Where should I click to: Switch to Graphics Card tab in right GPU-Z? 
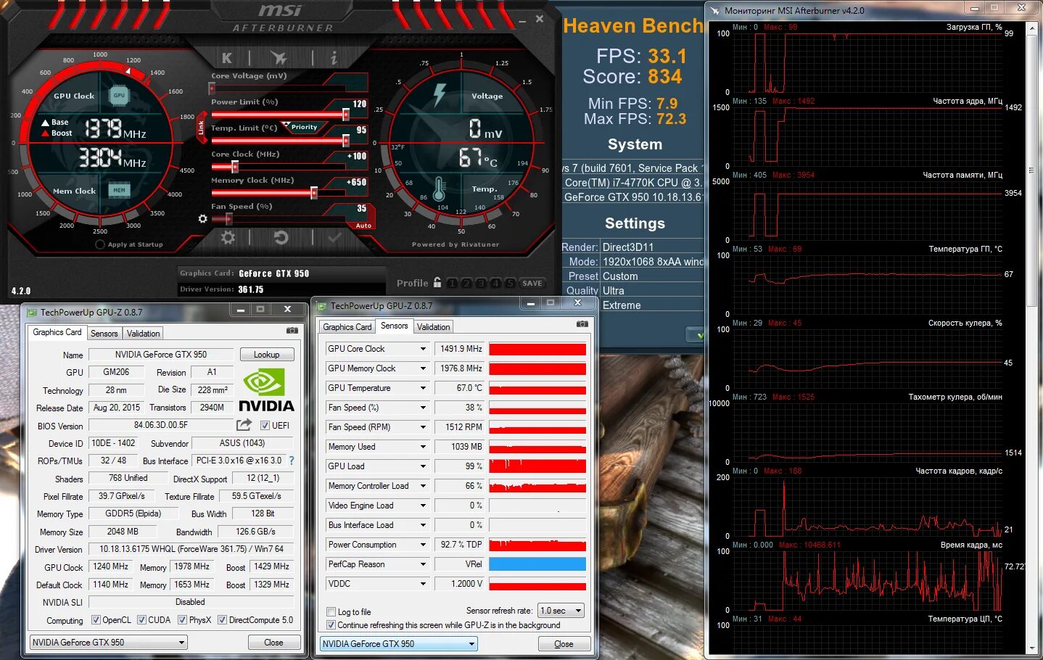tap(347, 327)
